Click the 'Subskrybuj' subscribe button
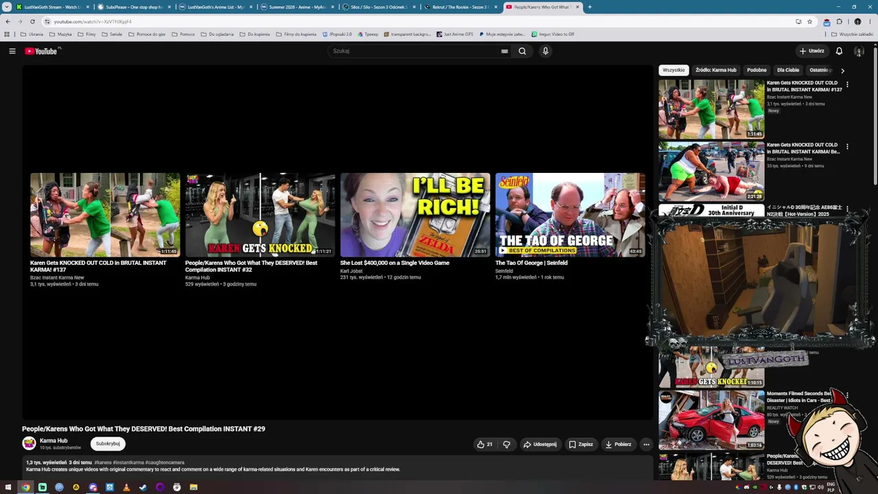878x494 pixels. coord(108,443)
